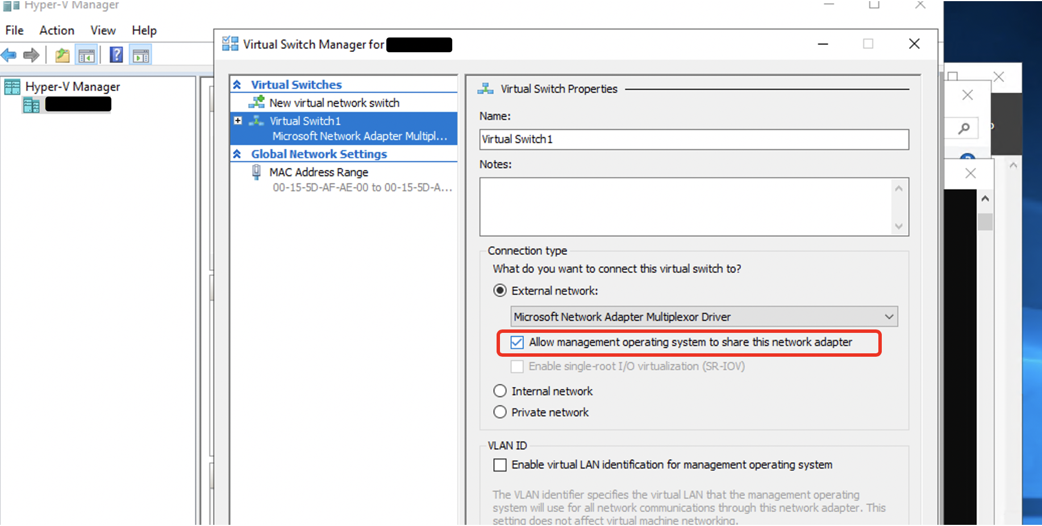Screen dimensions: 1042x526
Task: Click the scroll up arrow in the background window
Action: click(x=985, y=198)
